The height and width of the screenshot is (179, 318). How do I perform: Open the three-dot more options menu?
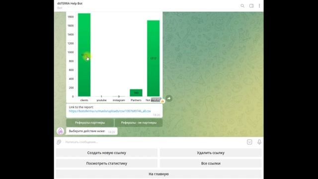(259, 5)
